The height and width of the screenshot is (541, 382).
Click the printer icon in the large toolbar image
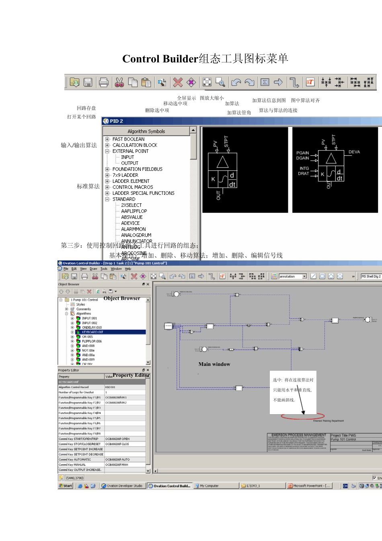tap(103, 83)
